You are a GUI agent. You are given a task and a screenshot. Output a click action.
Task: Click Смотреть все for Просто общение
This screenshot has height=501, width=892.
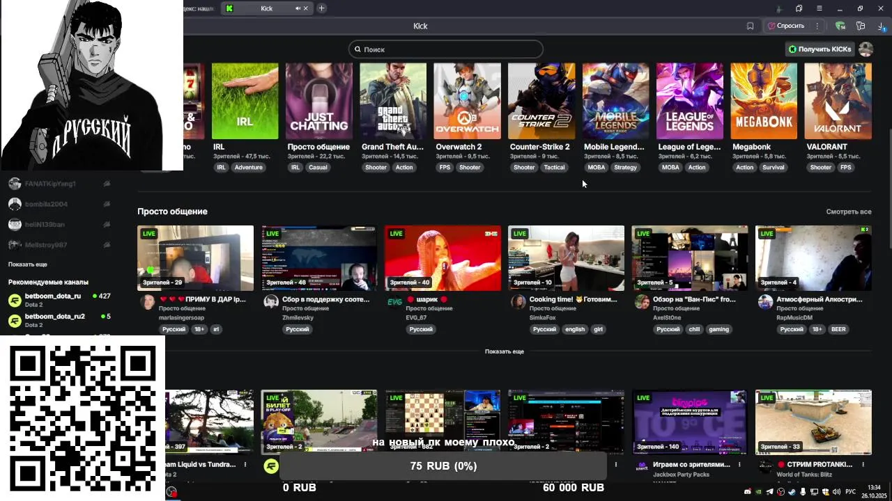[x=848, y=212]
